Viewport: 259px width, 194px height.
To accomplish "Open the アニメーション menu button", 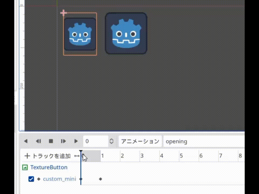I will (x=140, y=141).
